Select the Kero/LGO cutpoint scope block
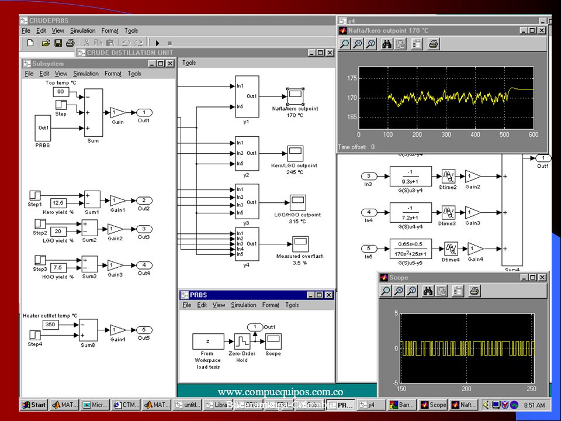Screen dimensions: 561x421 pyautogui.click(x=295, y=153)
